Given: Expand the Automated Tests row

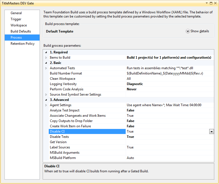Looking at the screenshot, I should click(x=46, y=68).
